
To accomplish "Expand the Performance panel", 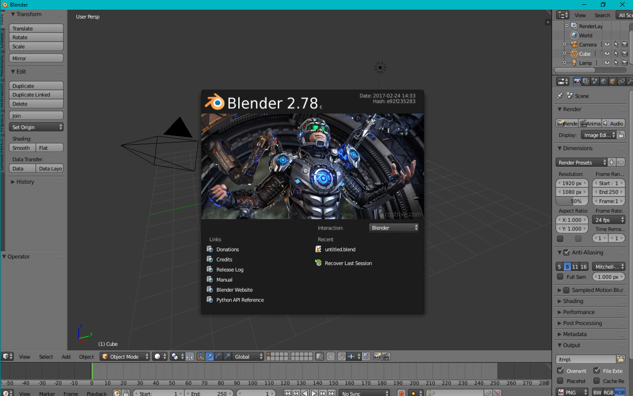I will click(578, 312).
